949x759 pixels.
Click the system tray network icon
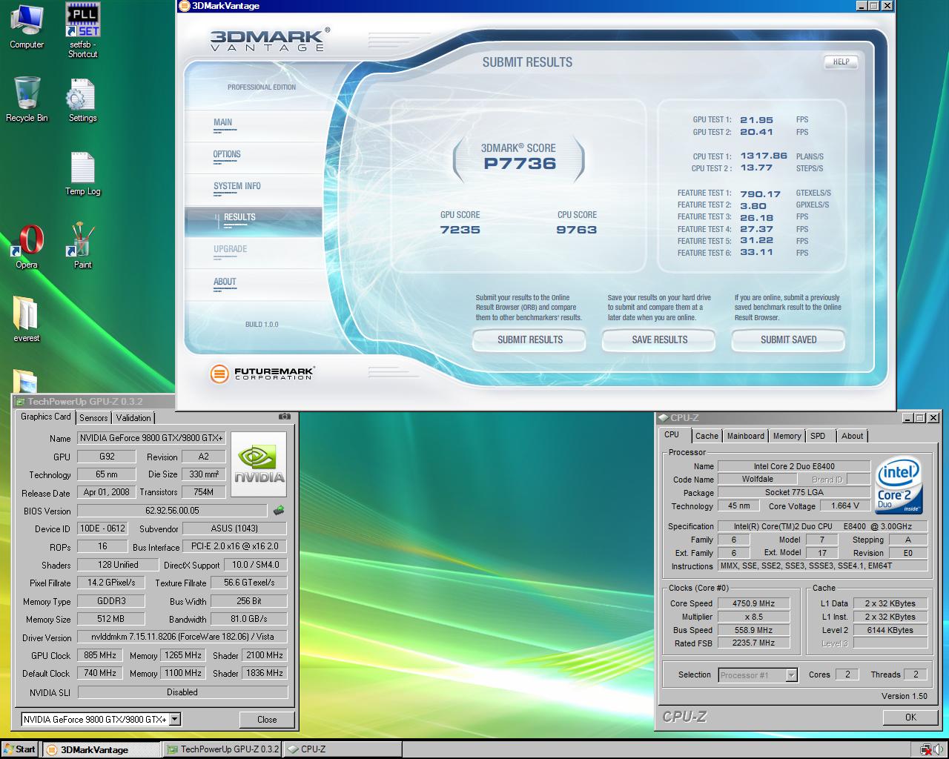pos(925,749)
